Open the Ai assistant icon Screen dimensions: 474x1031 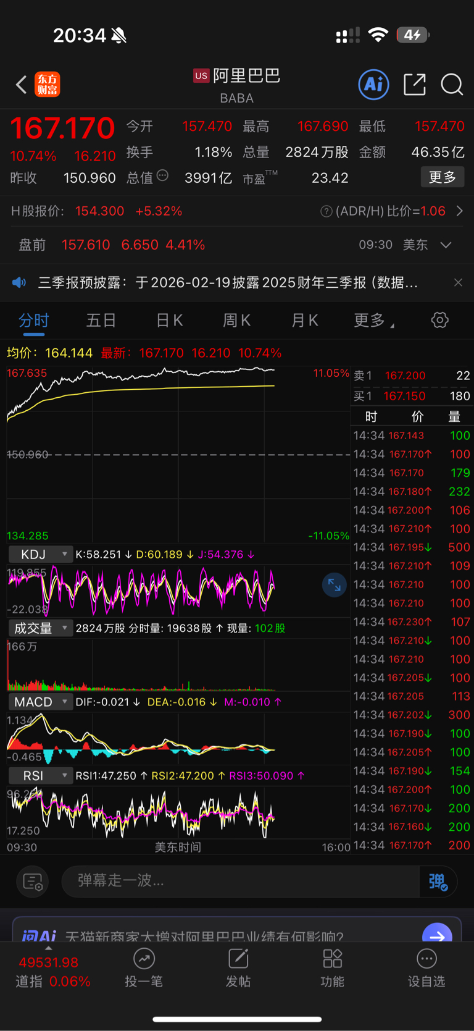373,84
